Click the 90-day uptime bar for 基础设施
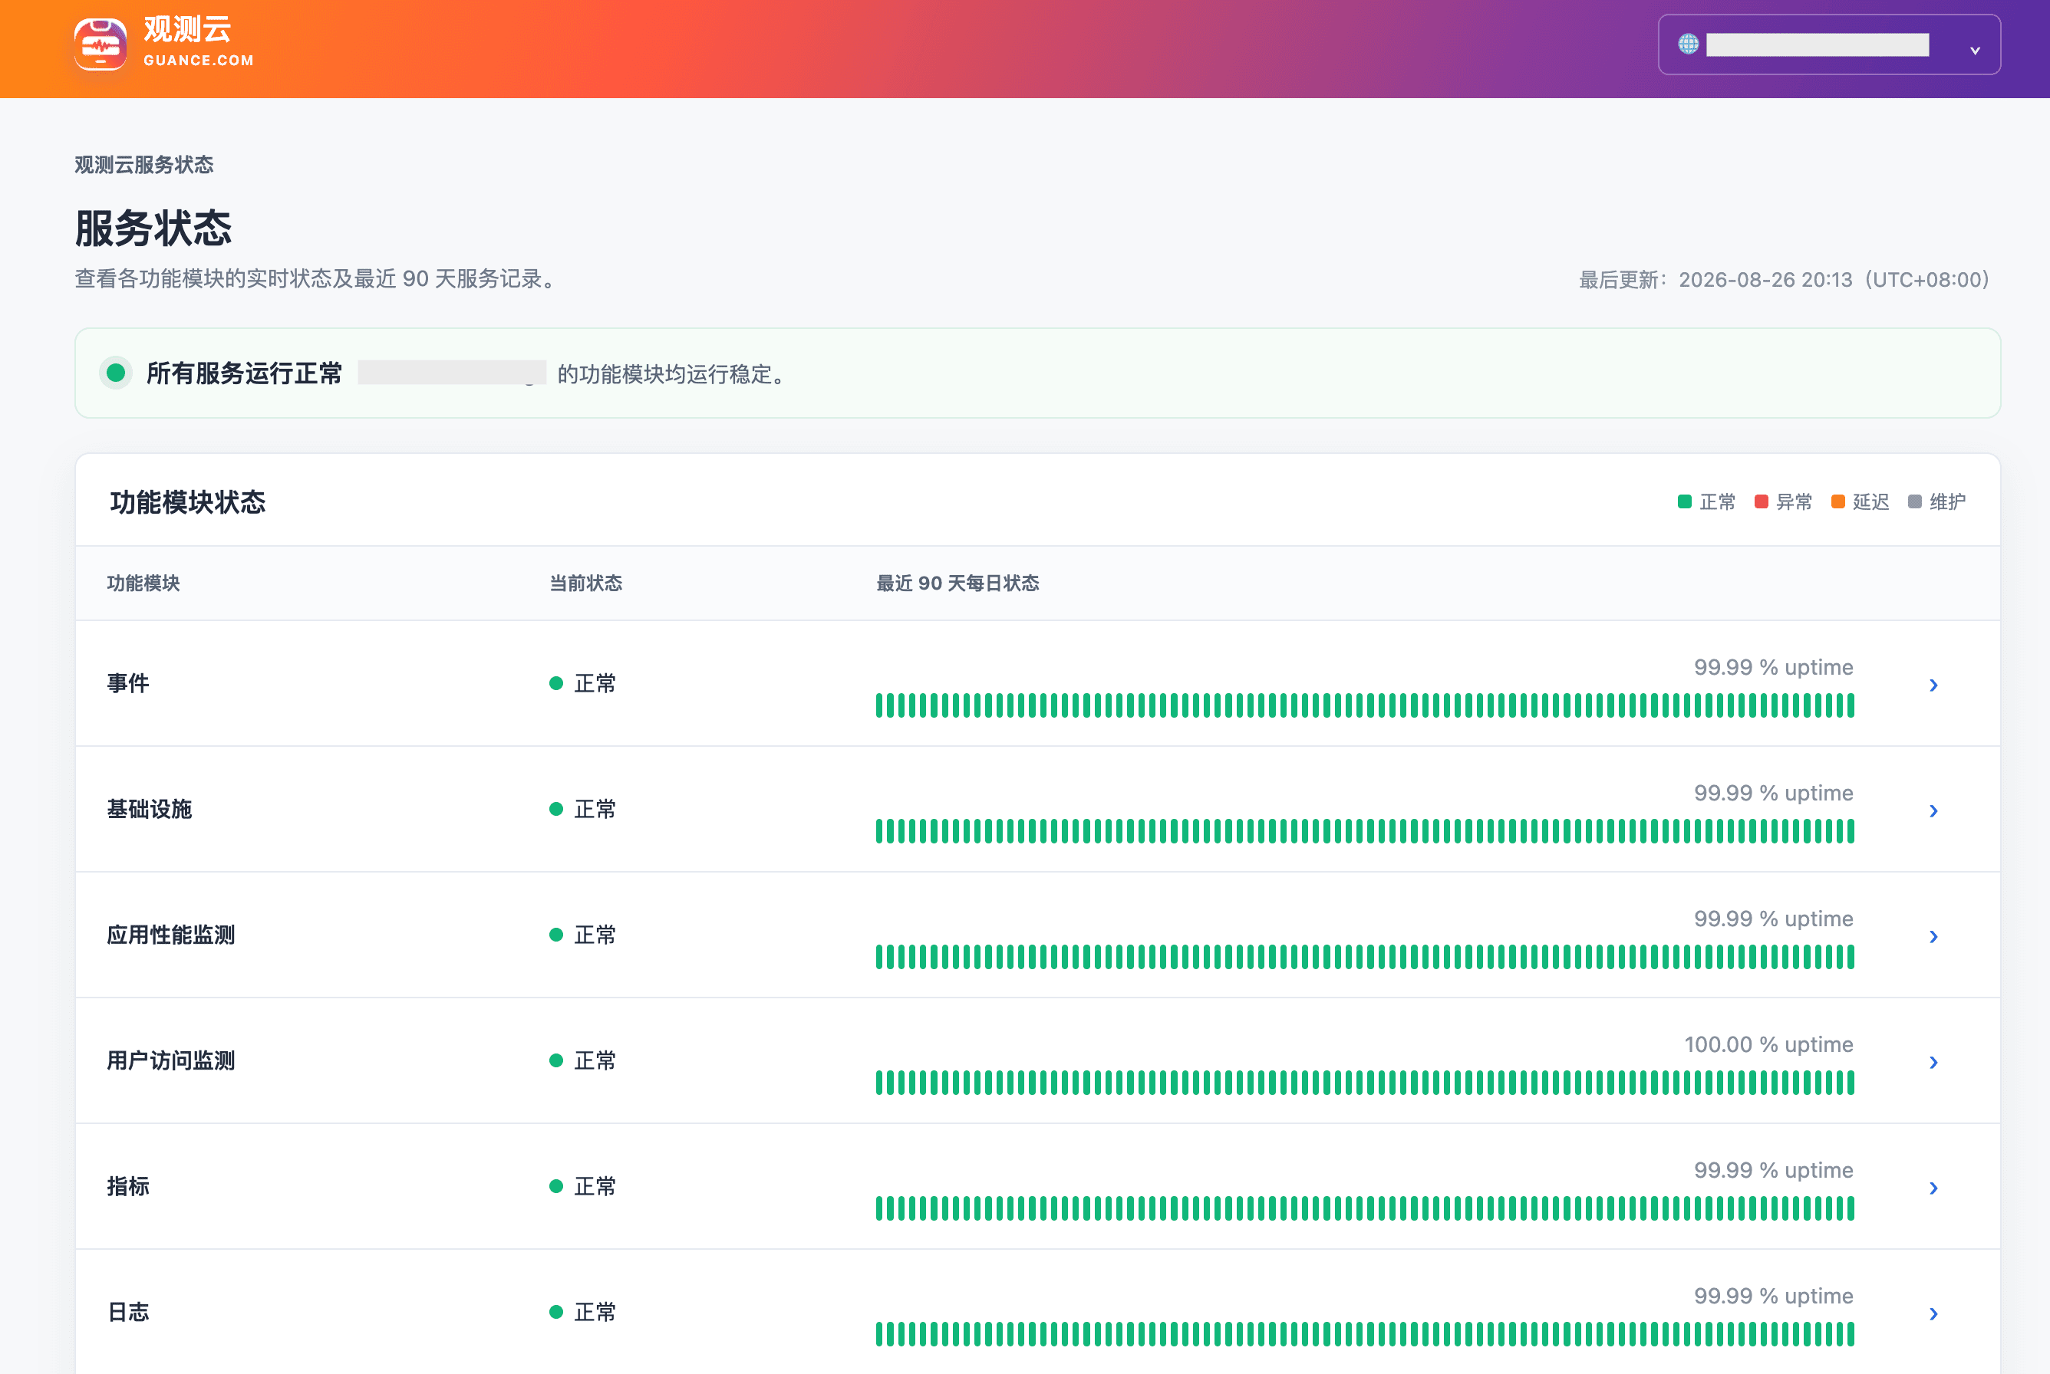This screenshot has height=1374, width=2050. (1365, 830)
